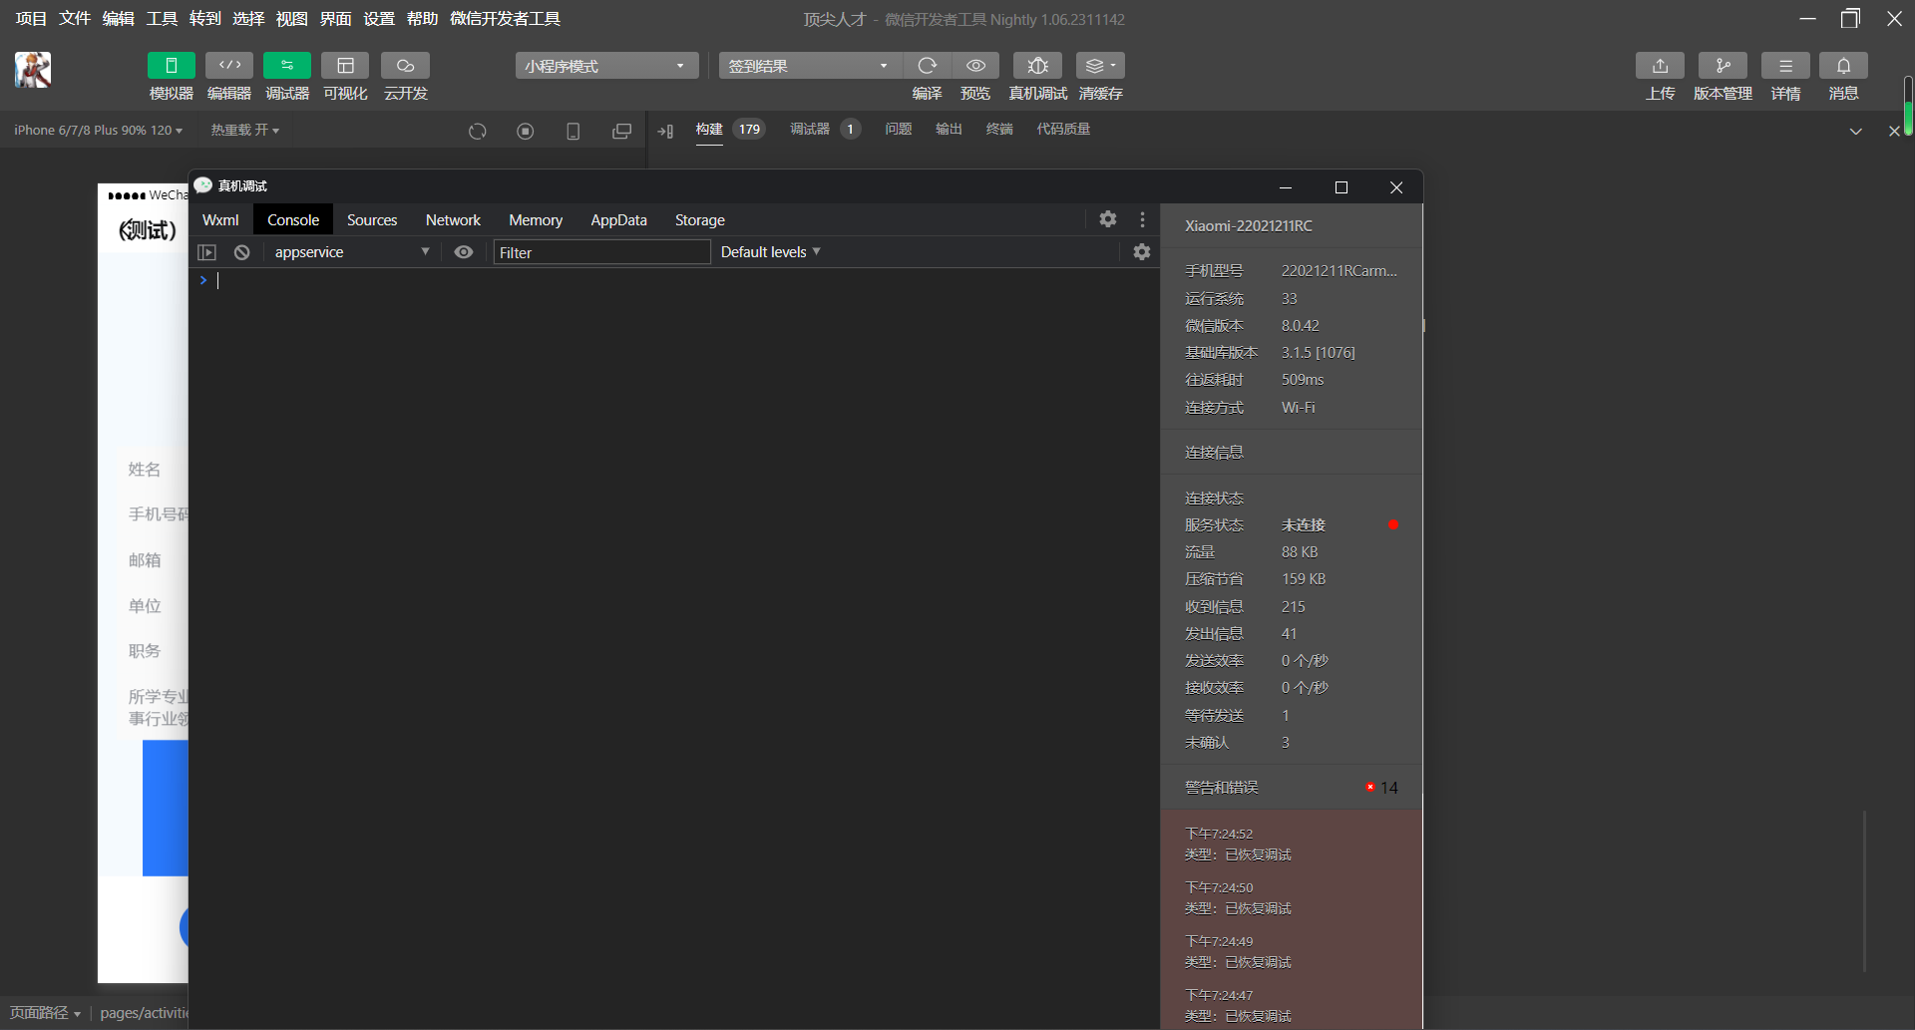Open the Default levels dropdown
This screenshot has height=1030, width=1915.
click(x=770, y=252)
